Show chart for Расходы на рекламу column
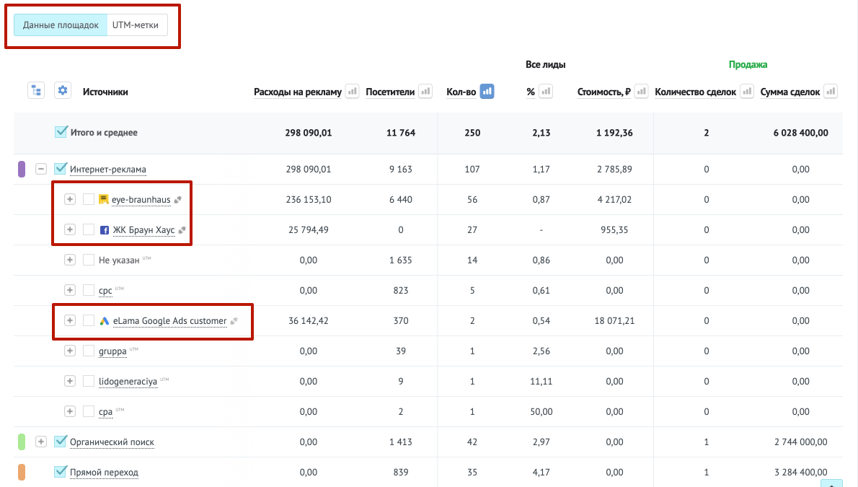 point(353,92)
